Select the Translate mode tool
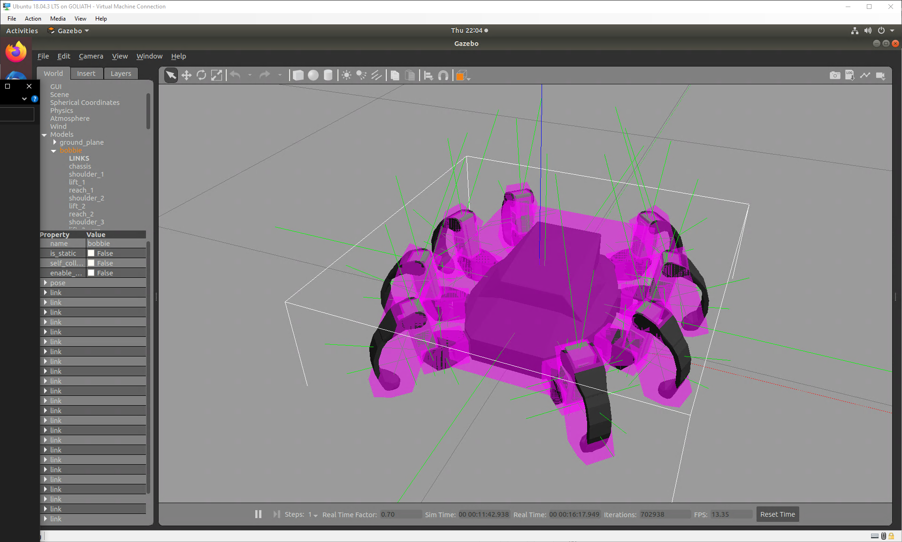 click(186, 75)
